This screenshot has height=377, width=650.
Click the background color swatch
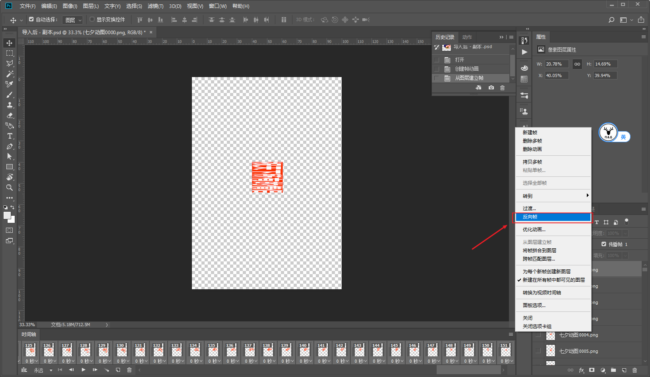(12, 220)
